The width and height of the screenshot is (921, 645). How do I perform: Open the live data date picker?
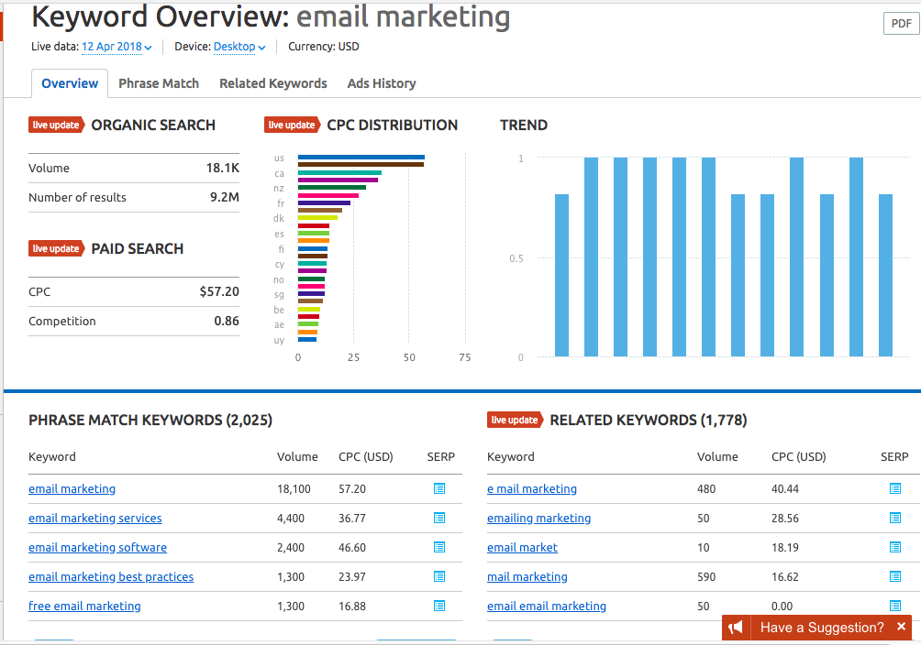point(112,47)
